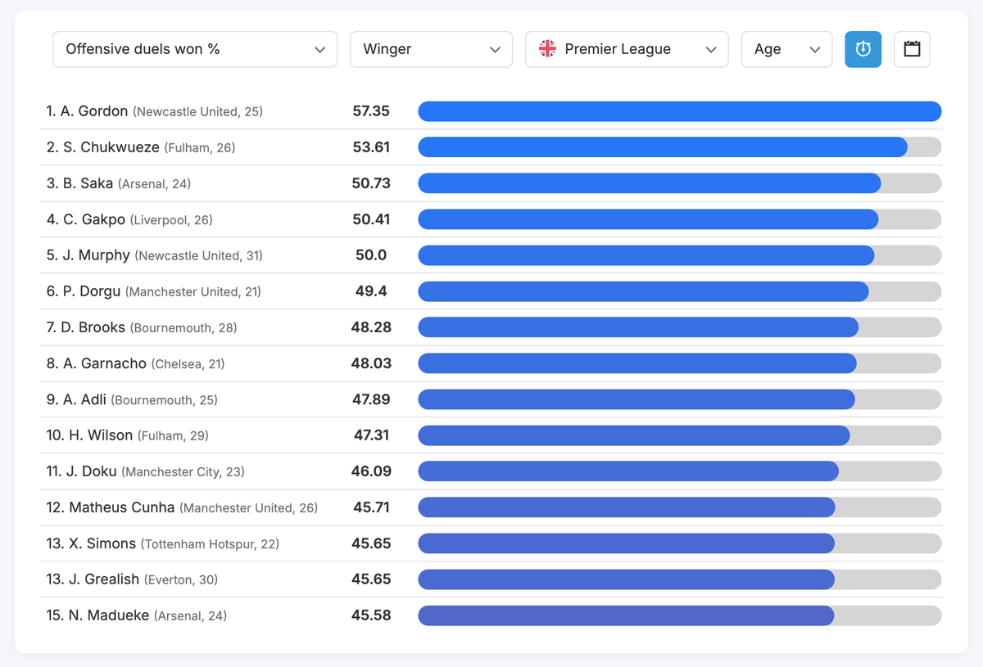Select player row 4. C. Gakpo
Viewport: 983px width, 667px height.
[x=493, y=219]
